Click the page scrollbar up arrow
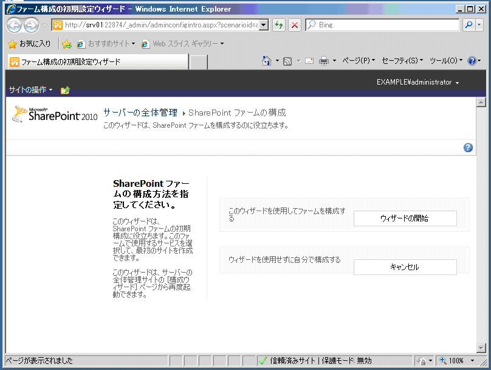Image resolution: width=491 pixels, height=370 pixels. (x=481, y=102)
